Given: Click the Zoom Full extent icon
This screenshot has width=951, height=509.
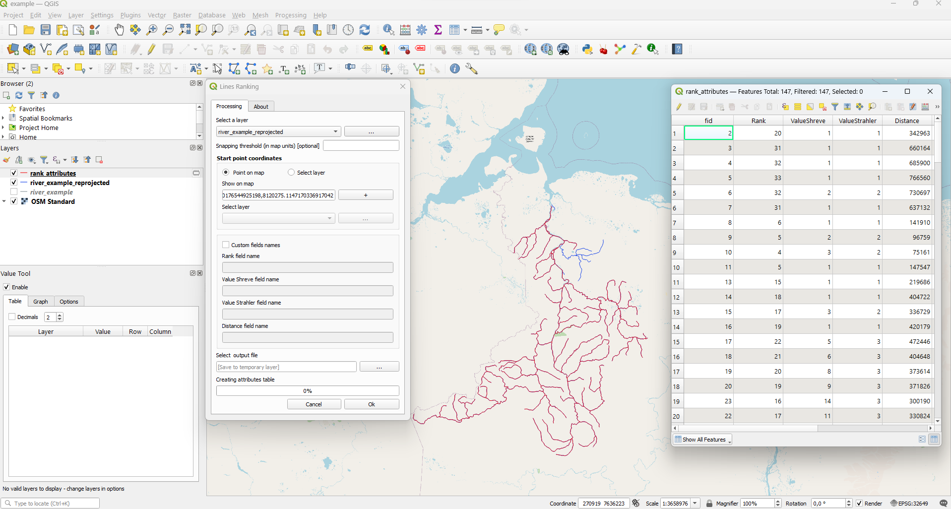Looking at the screenshot, I should pos(185,30).
